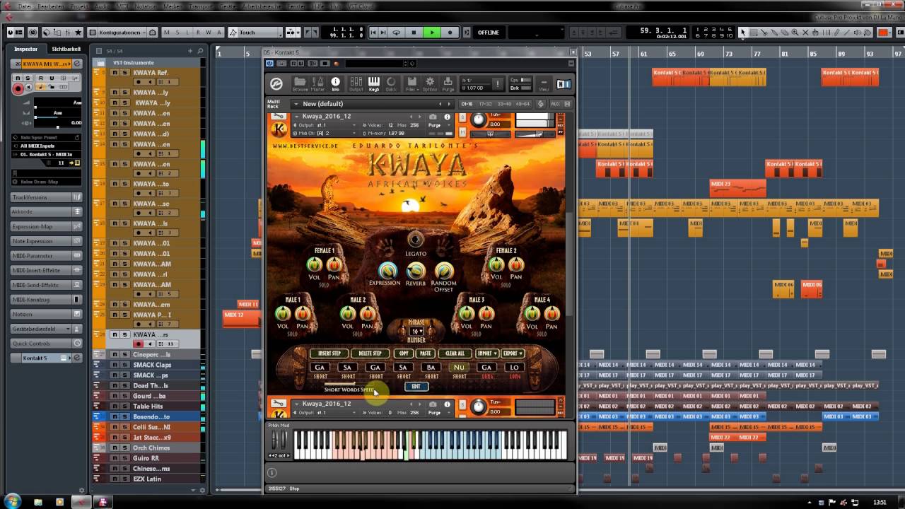Expand the Gerätebedienfeld dropdown arrow
Screen dimensions: 905x509
point(69,329)
